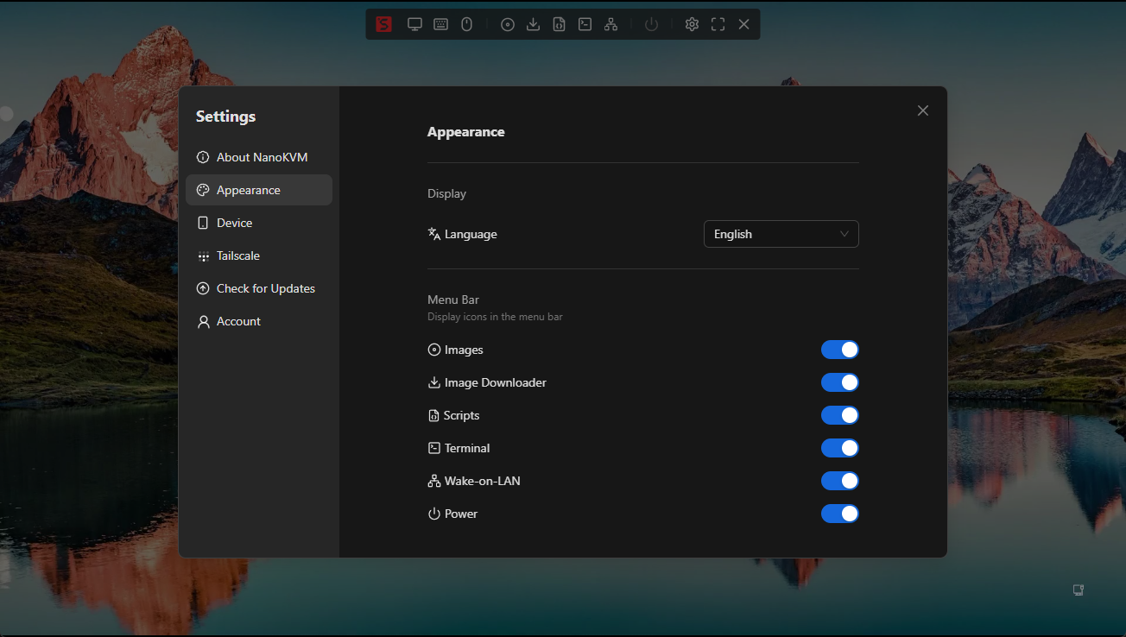Viewport: 1126px width, 637px height.
Task: Click the Images disc icon in the menu bar
Action: point(507,24)
